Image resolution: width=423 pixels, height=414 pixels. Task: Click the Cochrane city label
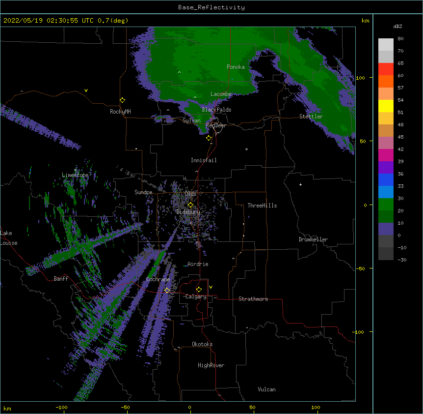tap(158, 279)
